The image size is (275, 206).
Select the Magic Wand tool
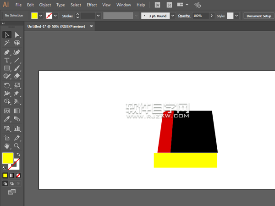pyautogui.click(x=7, y=43)
